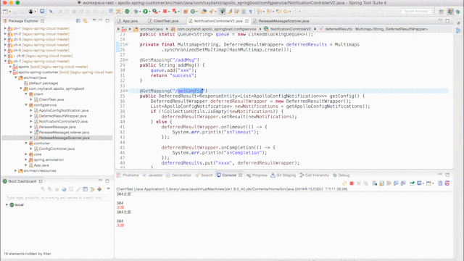Click the onTimeout println line in editor
Image resolution: width=464 pixels, height=261 pixels.
click(215, 132)
